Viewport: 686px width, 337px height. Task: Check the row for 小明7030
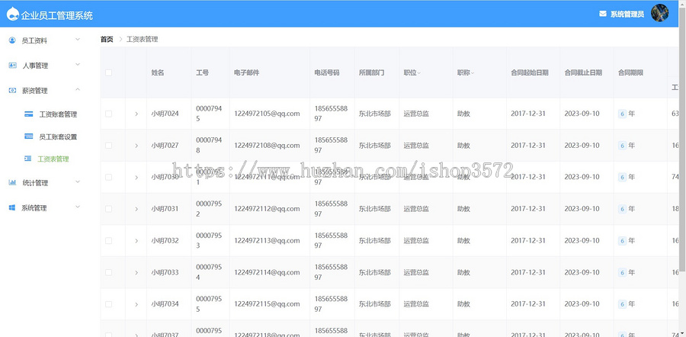108,177
